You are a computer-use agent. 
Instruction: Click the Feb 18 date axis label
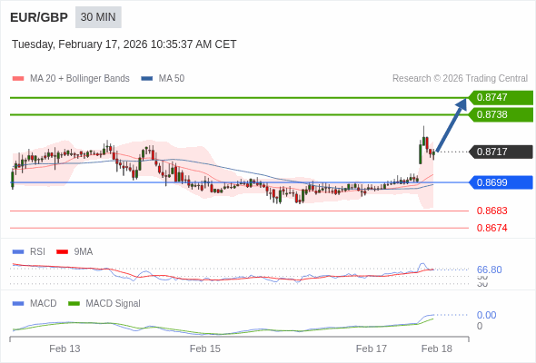tap(437, 348)
